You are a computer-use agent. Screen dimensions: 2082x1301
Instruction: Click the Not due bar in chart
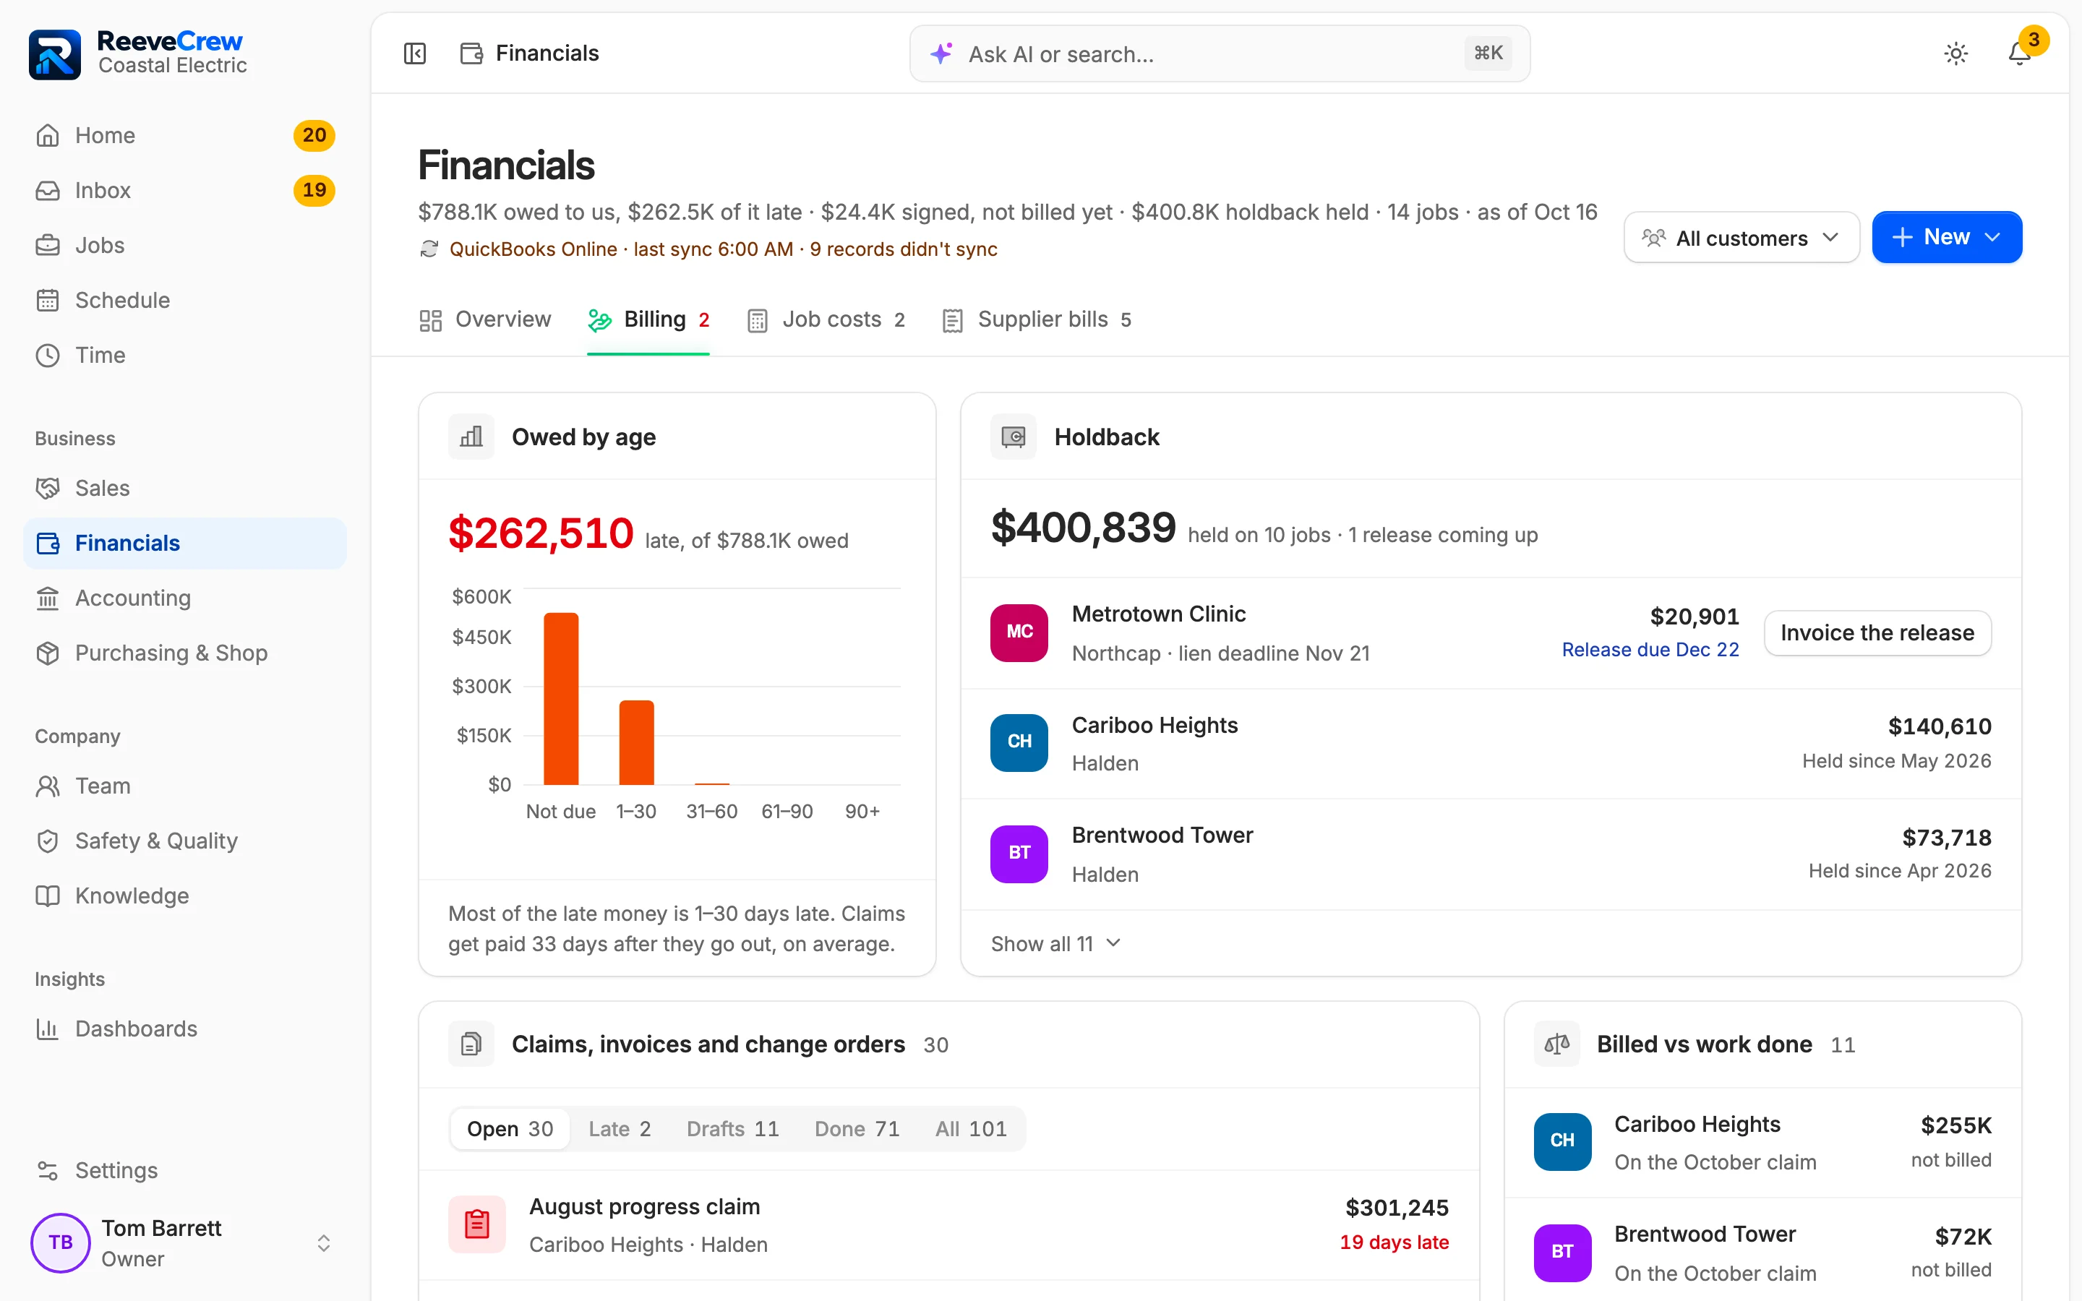561,699
